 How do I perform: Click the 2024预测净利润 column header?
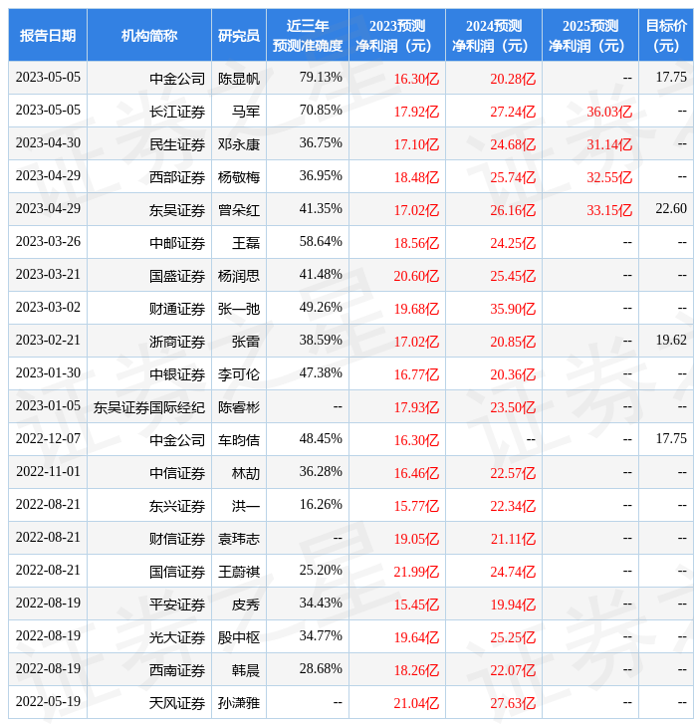494,35
